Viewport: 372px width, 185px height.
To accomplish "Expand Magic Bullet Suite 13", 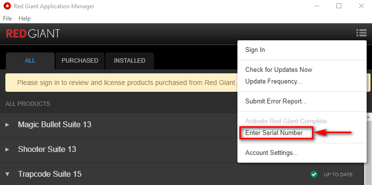I will [x=7, y=124].
